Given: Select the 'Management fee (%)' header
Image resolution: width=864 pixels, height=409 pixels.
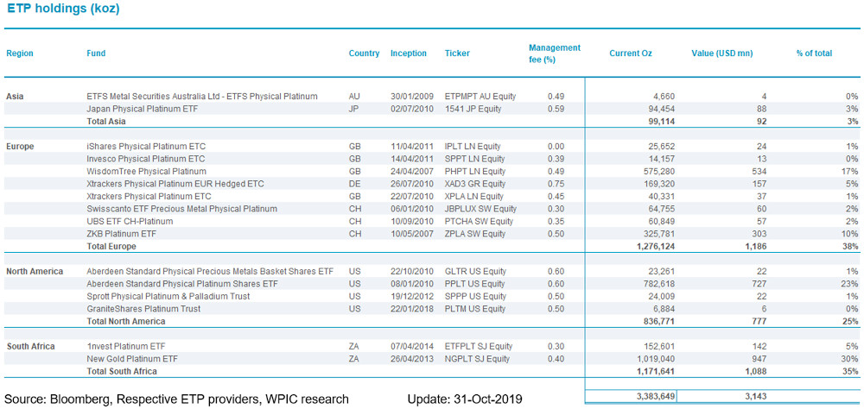Looking at the screenshot, I should (555, 53).
